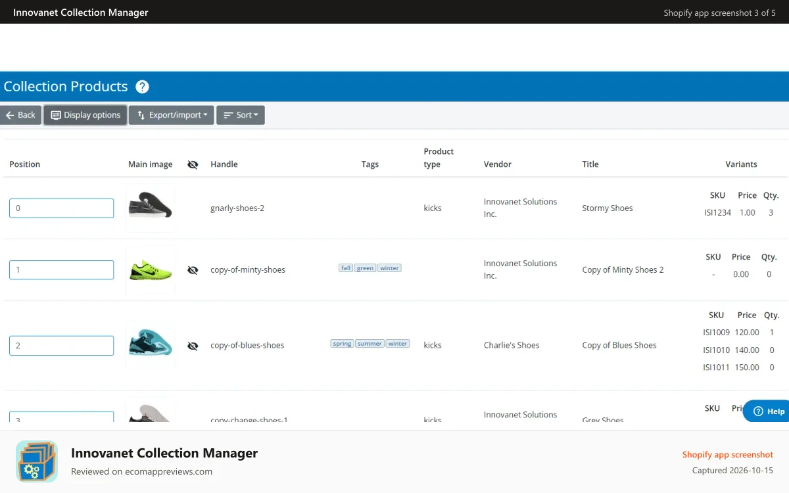
Task: Click price '150.00'
Action: (747, 367)
